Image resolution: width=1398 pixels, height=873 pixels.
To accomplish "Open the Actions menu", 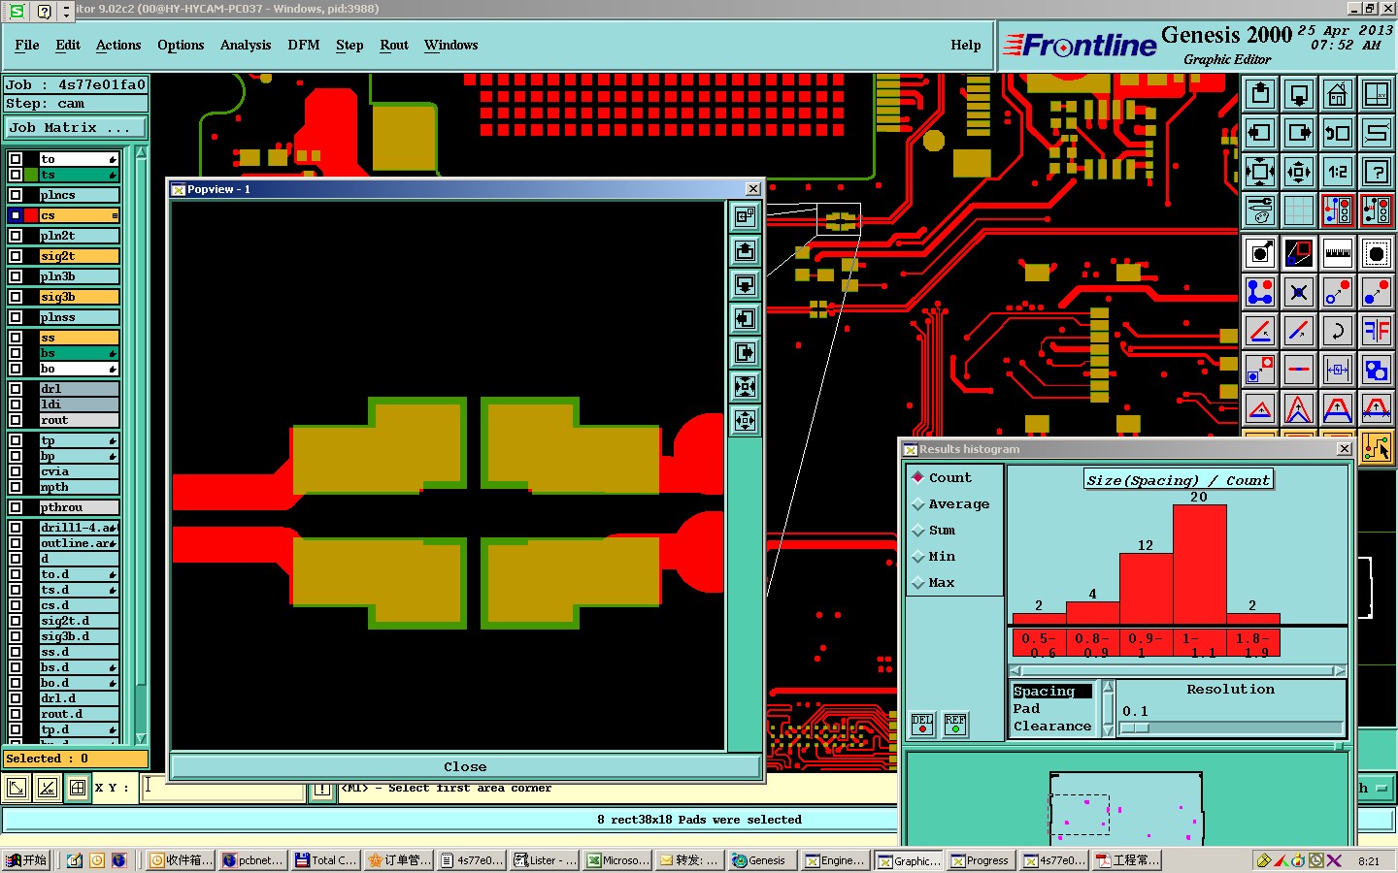I will point(118,45).
